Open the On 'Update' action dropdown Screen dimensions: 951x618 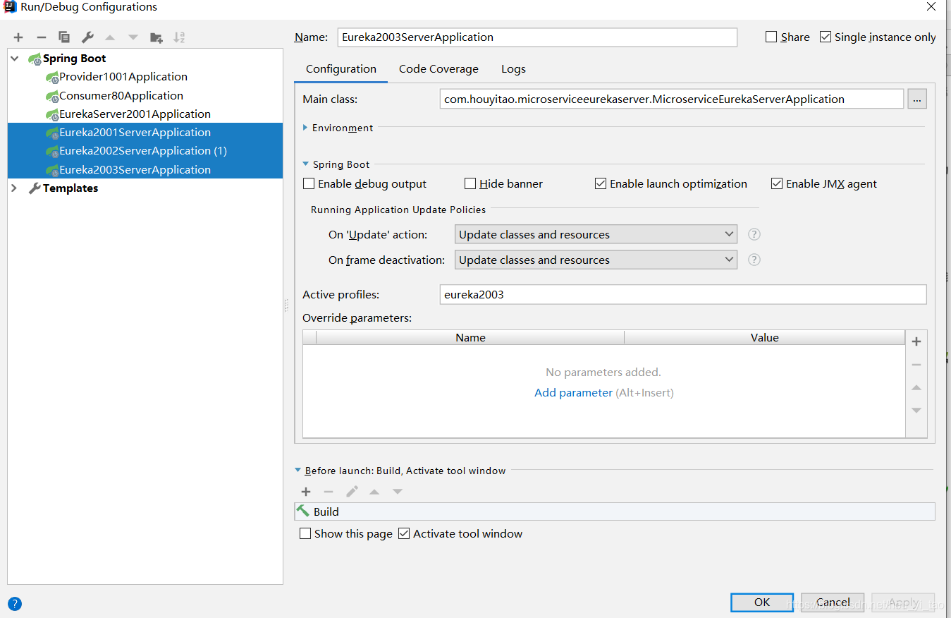click(596, 234)
